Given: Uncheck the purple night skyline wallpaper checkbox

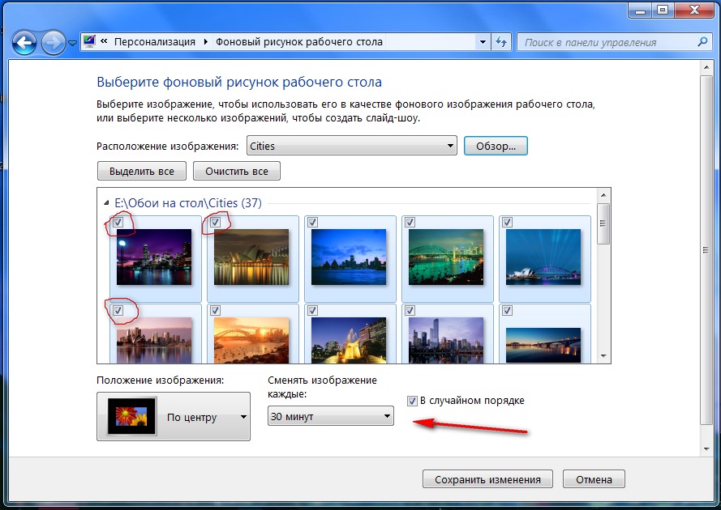Looking at the screenshot, I should tap(118, 222).
